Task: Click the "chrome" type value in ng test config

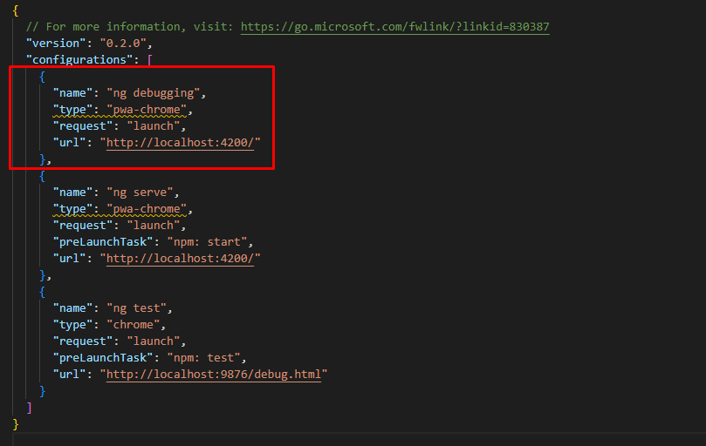Action: point(133,325)
